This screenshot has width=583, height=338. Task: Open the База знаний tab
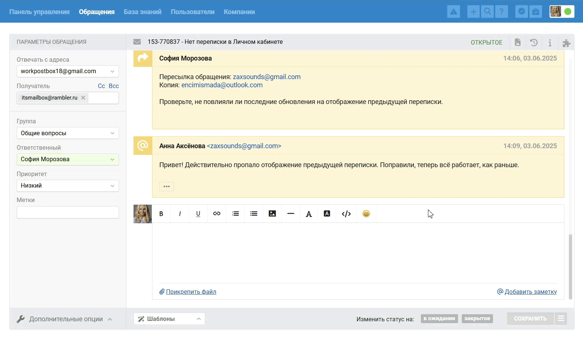click(142, 12)
